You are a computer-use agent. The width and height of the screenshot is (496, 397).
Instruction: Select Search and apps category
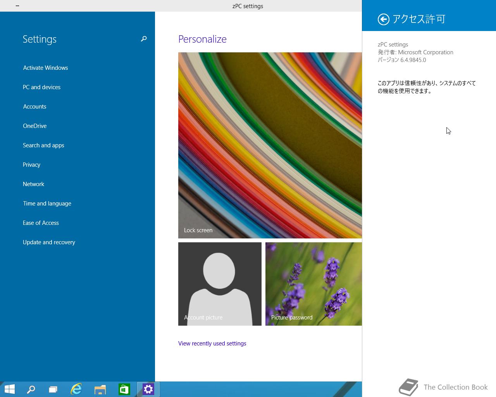tap(43, 145)
